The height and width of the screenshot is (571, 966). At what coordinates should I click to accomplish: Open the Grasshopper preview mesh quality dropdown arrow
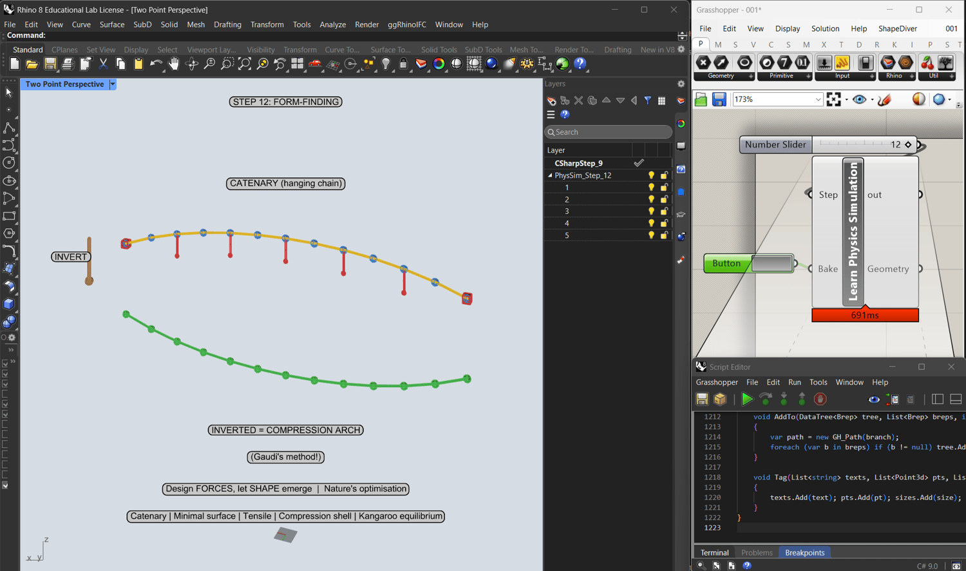click(949, 100)
